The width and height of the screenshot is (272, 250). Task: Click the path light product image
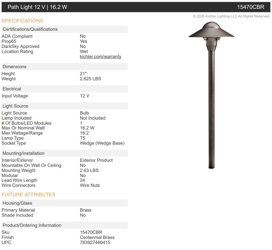tap(211, 95)
